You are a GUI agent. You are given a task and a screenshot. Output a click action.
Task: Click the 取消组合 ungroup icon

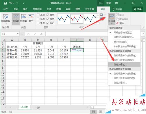(x=117, y=19)
